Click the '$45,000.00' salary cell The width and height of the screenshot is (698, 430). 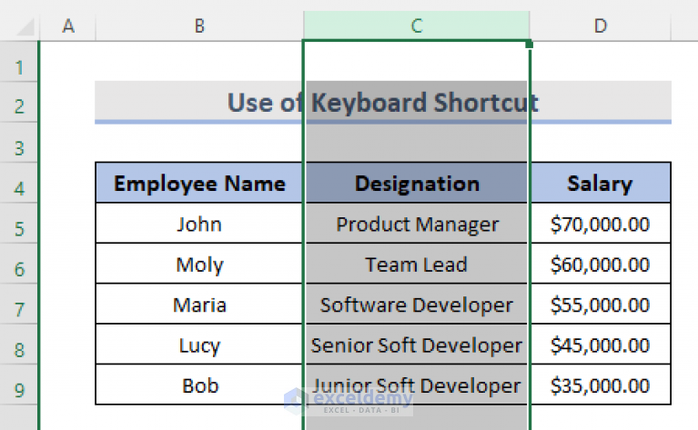tap(600, 345)
